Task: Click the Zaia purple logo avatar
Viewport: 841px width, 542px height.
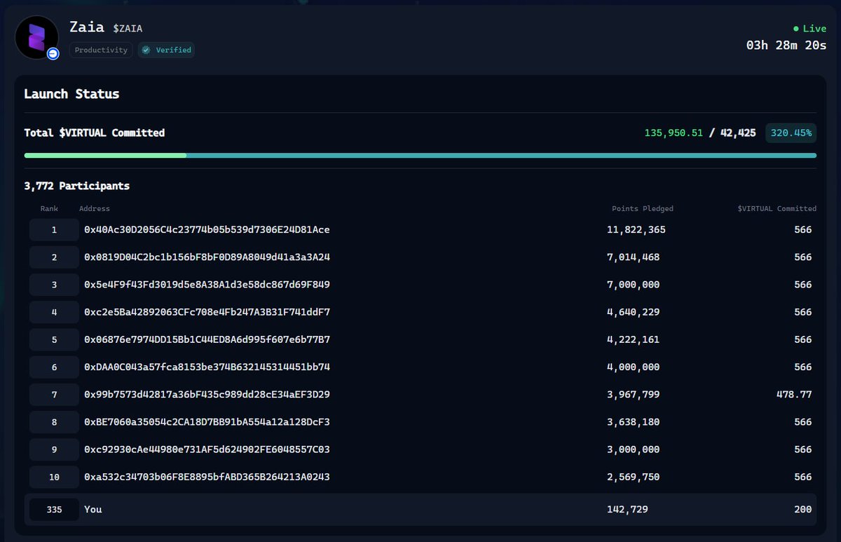Action: [x=36, y=37]
